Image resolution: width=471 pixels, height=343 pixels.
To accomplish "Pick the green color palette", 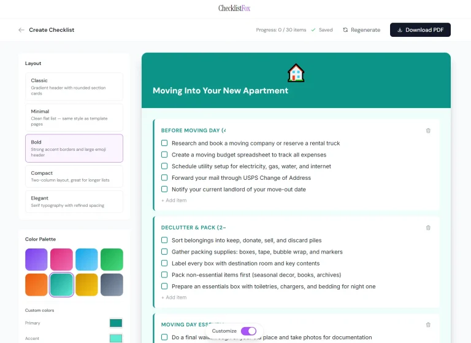I will [x=112, y=260].
